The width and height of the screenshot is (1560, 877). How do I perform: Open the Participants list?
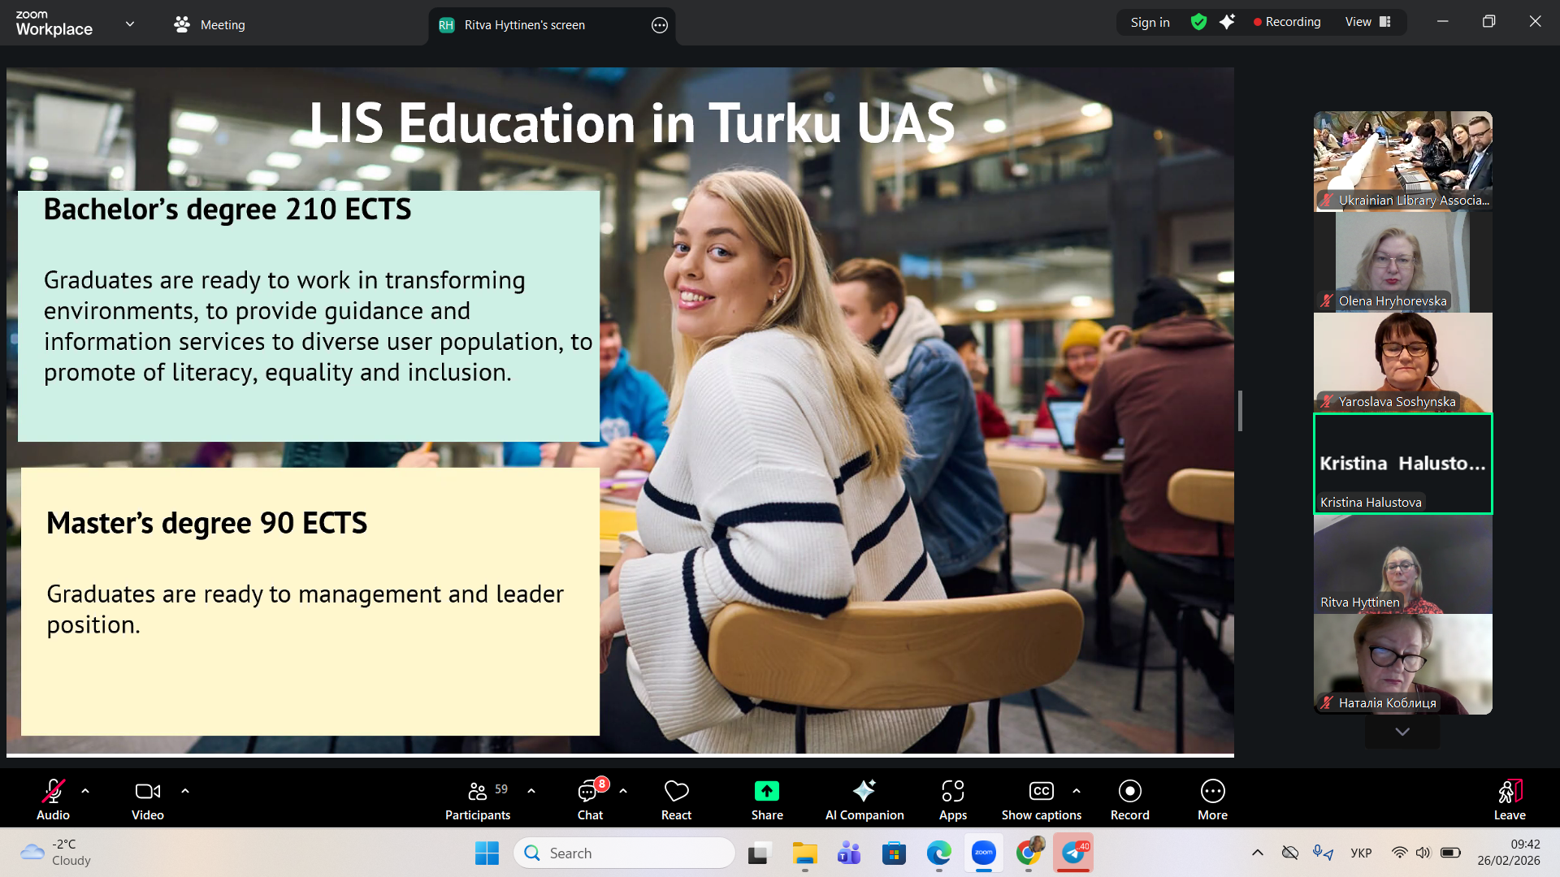coord(478,800)
